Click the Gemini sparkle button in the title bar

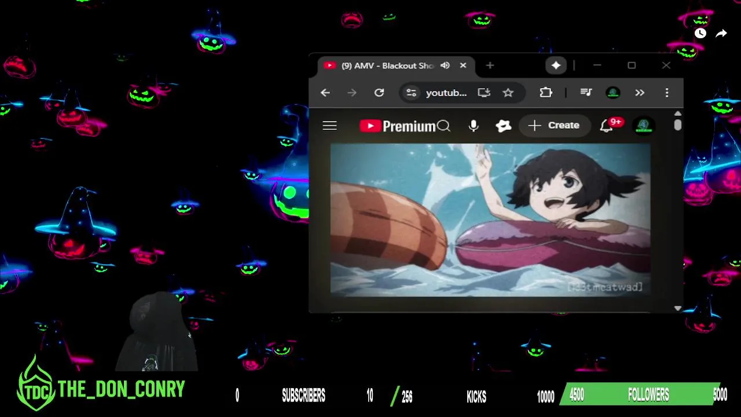coord(556,65)
